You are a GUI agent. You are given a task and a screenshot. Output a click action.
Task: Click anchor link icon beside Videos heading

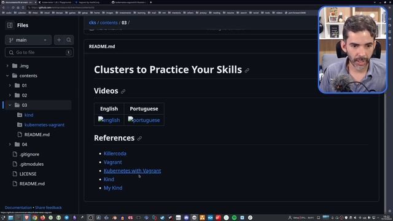point(123,91)
